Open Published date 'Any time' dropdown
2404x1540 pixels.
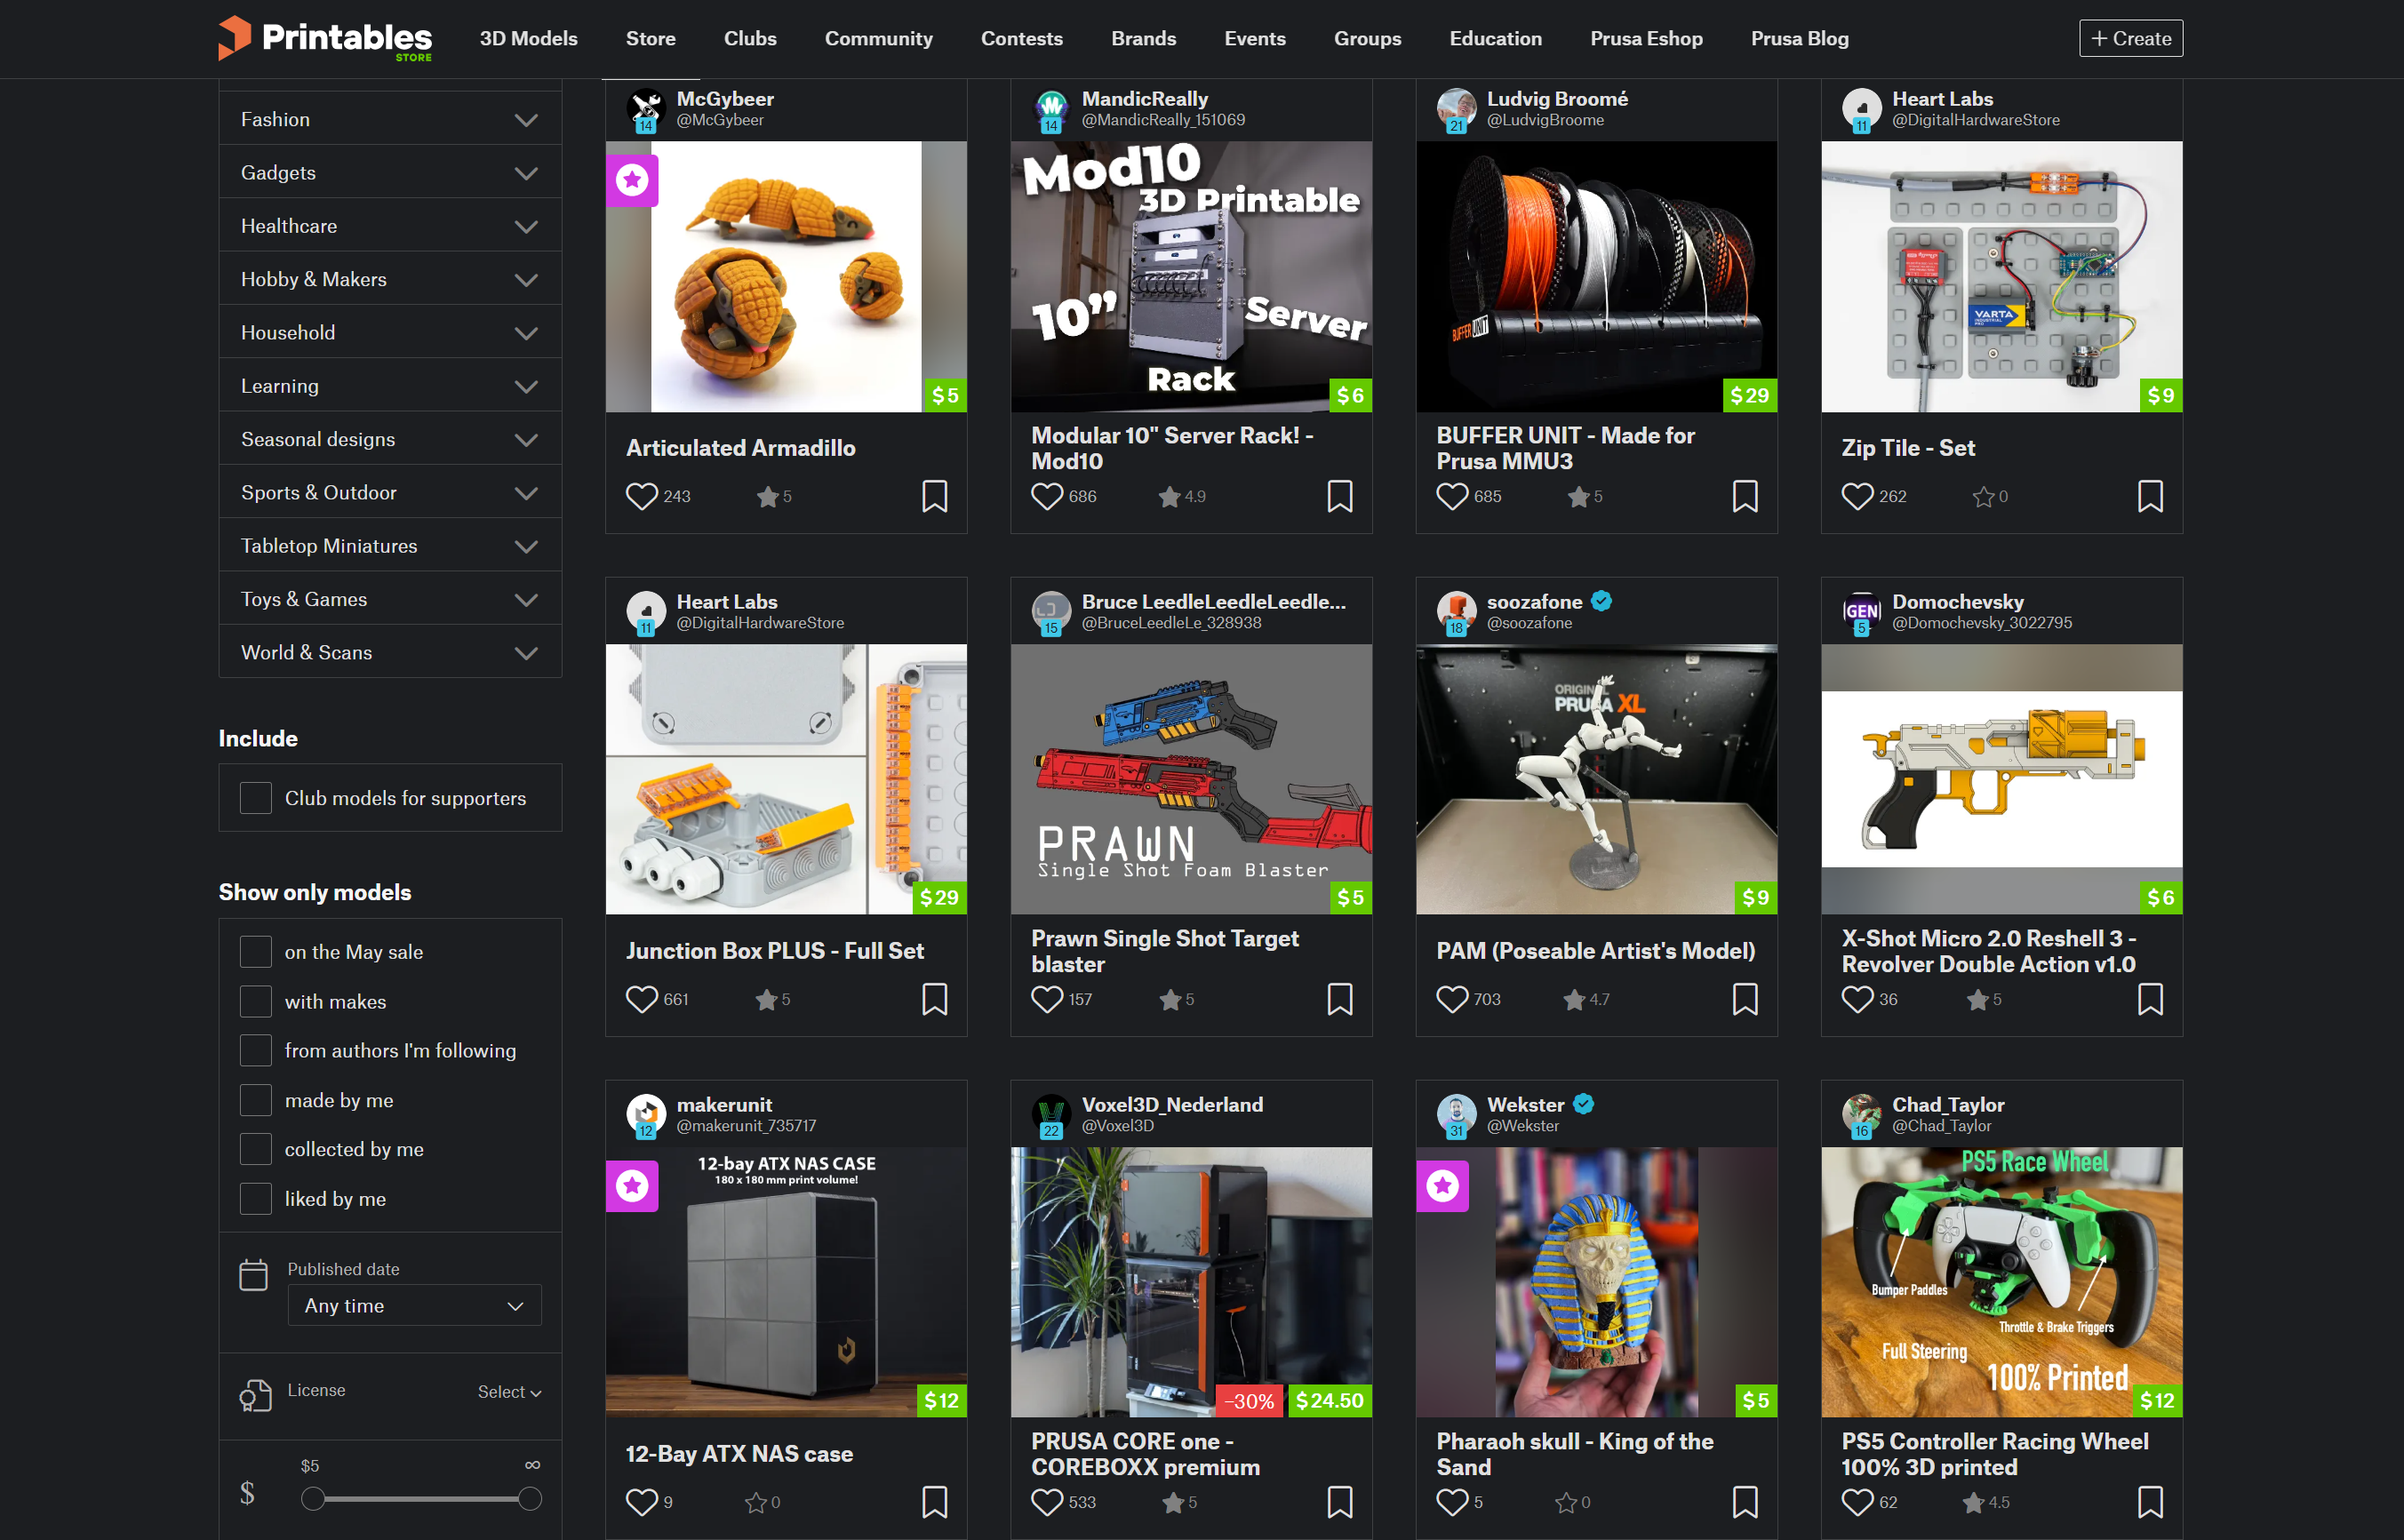point(414,1305)
